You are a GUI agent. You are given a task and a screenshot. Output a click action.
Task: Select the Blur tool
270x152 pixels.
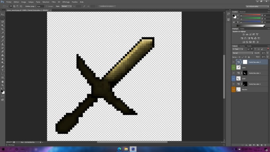[3, 59]
